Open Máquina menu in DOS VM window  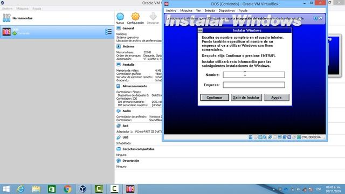186,11
